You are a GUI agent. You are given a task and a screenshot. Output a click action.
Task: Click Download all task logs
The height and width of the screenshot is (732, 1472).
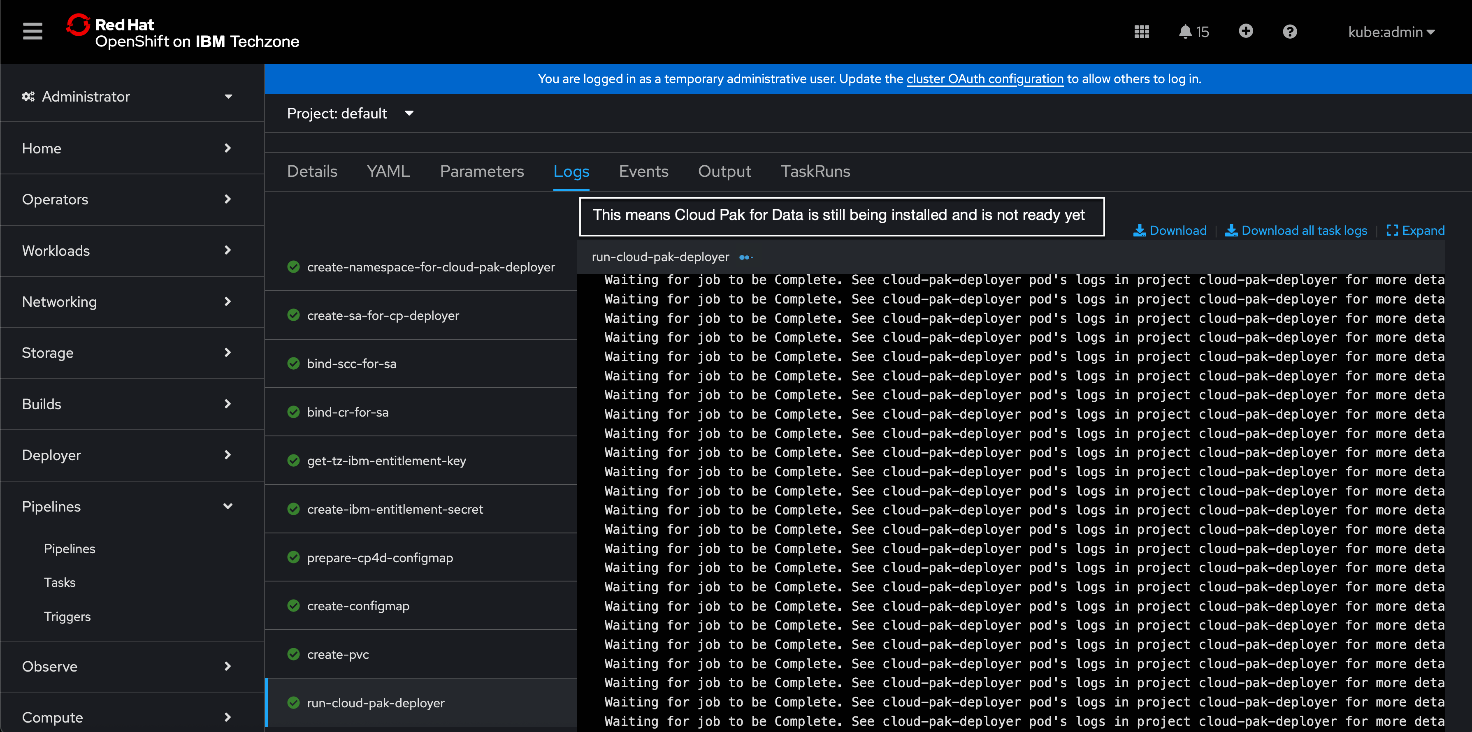point(1296,230)
